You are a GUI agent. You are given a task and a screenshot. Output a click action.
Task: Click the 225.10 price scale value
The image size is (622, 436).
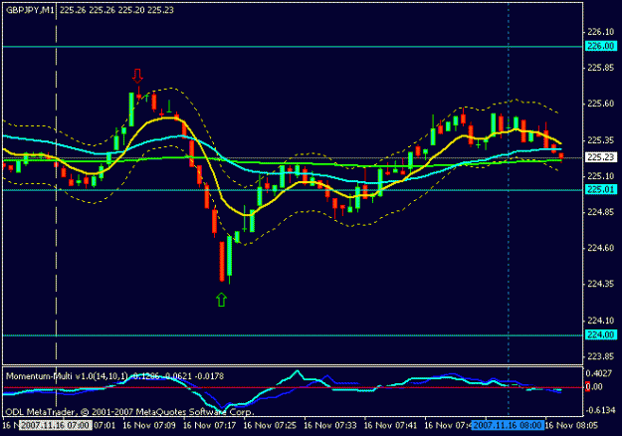click(x=600, y=176)
